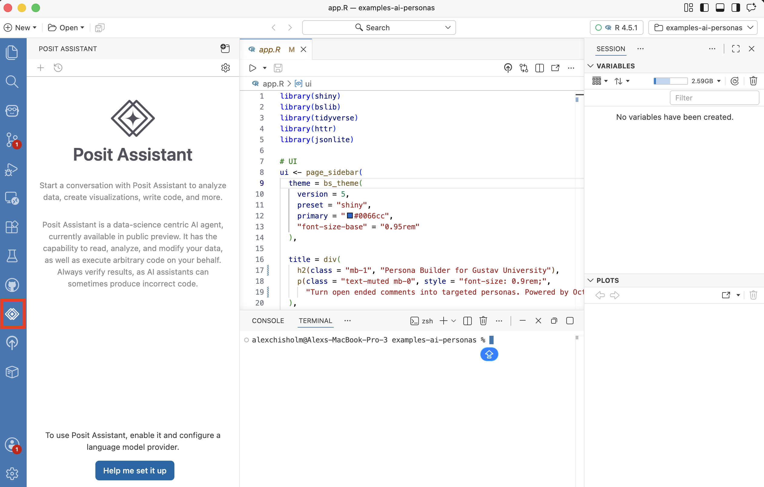Select the SESSION tab
The height and width of the screenshot is (487, 764).
coord(611,49)
